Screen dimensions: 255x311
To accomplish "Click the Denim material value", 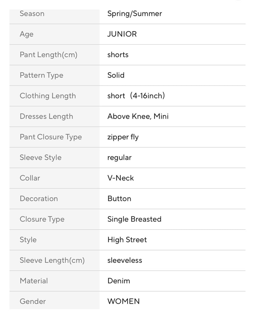I will (x=119, y=281).
